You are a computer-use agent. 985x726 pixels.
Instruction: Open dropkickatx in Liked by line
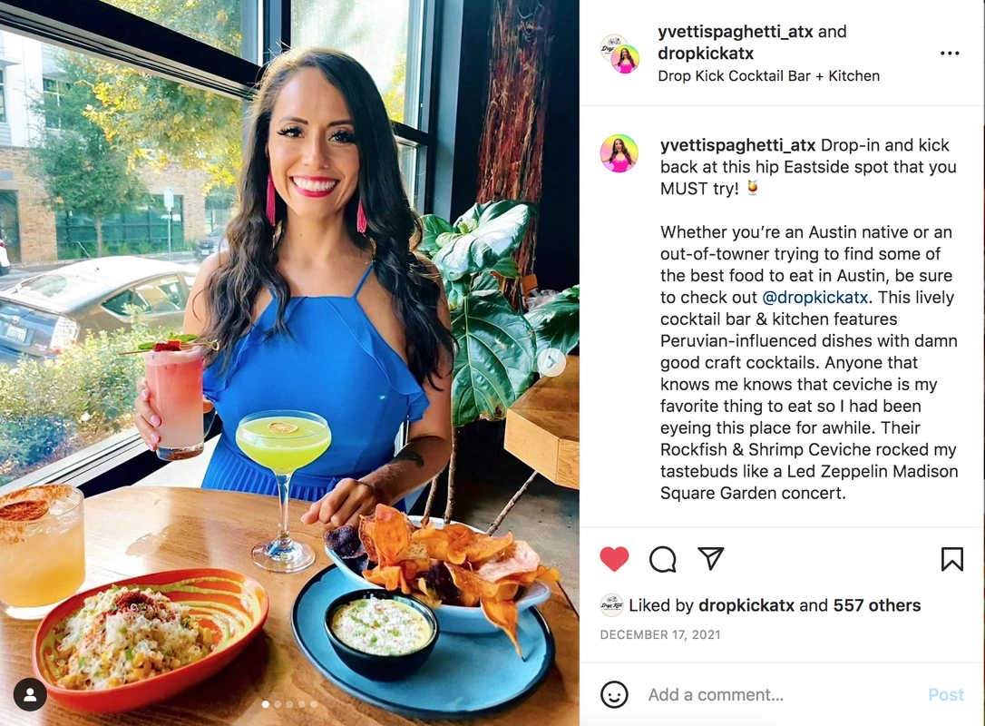(x=746, y=605)
